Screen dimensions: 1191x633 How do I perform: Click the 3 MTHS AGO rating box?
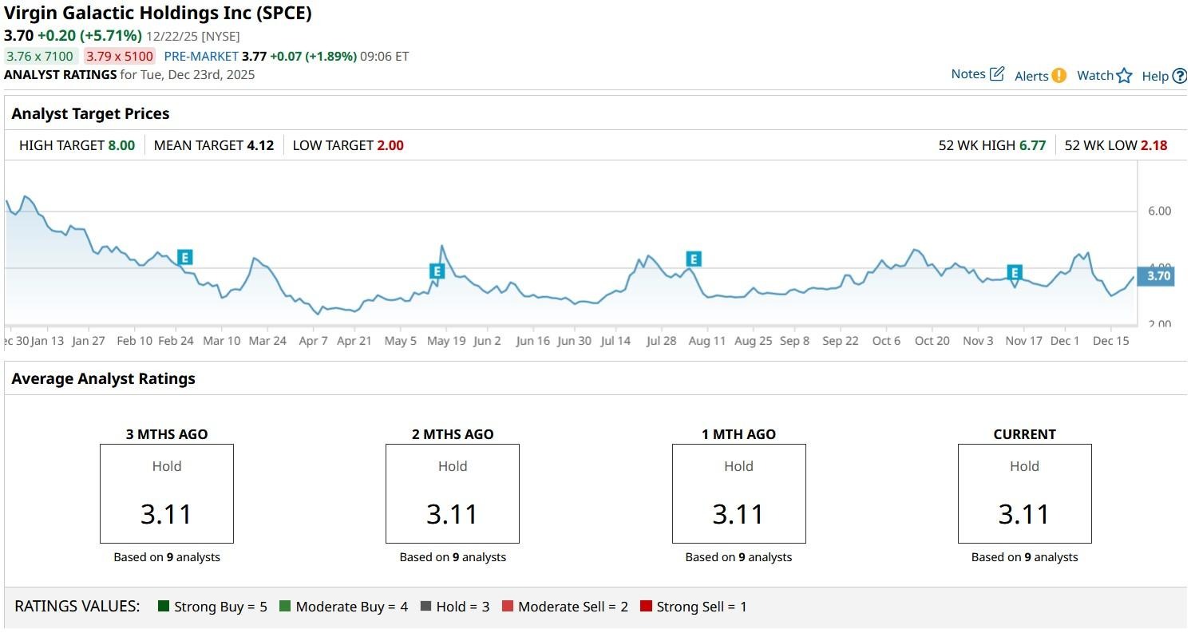(x=167, y=494)
